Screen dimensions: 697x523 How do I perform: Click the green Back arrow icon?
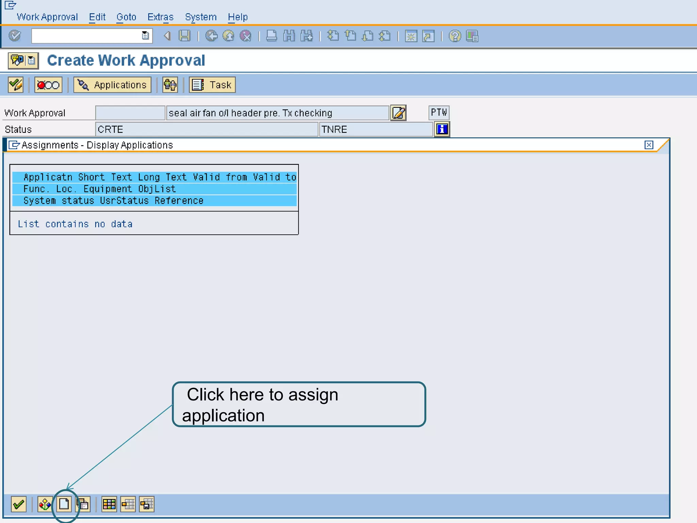(211, 36)
